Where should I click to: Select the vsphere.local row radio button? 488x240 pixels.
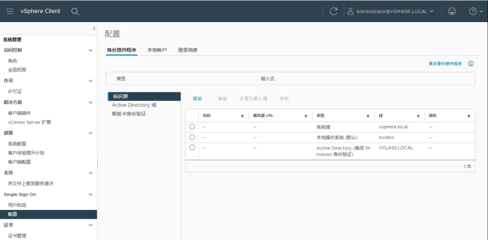[x=192, y=126]
